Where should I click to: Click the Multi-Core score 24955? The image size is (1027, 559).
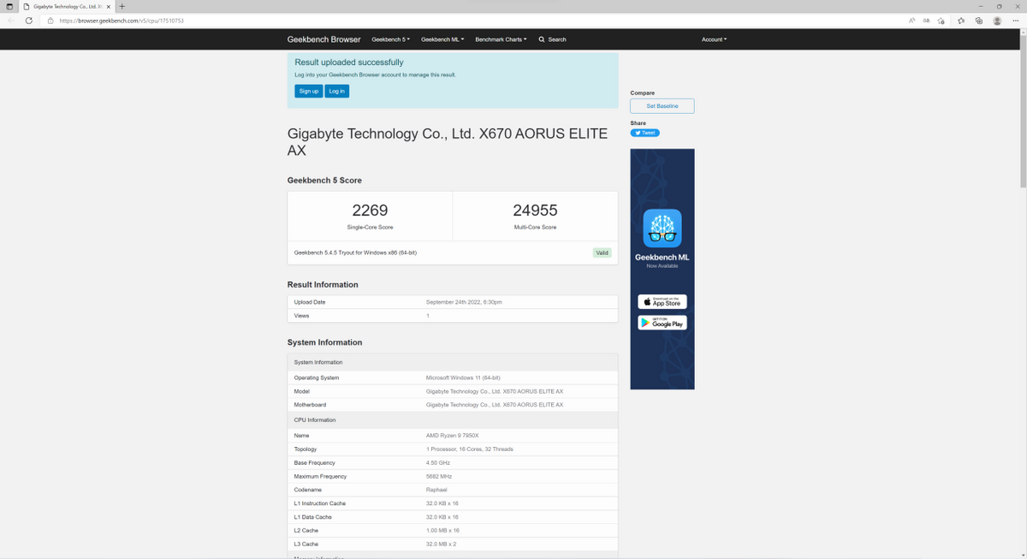pos(535,211)
